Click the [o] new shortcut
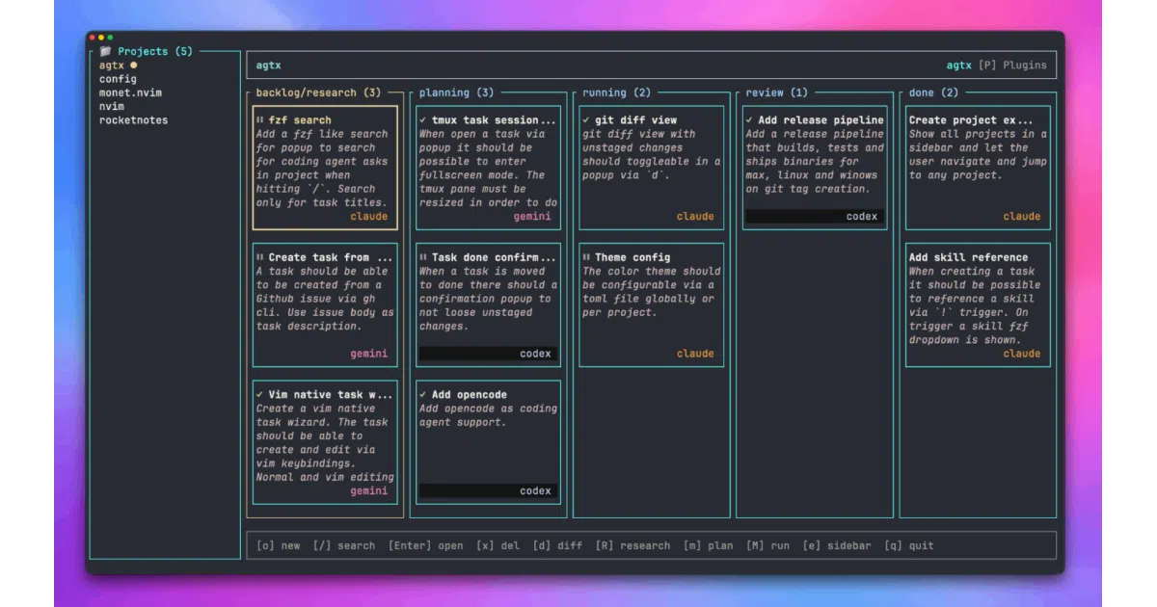 coord(278,545)
